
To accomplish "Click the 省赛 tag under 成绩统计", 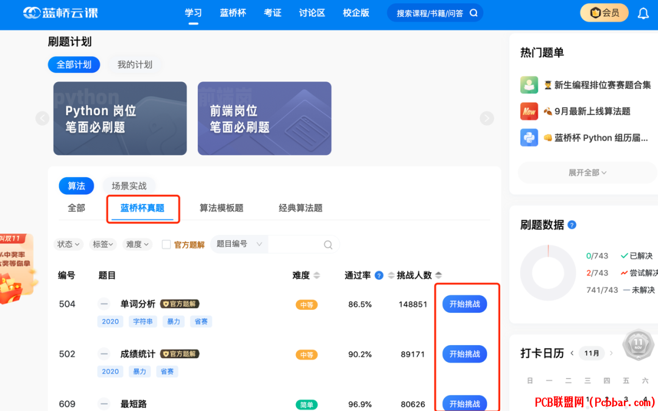I will tap(167, 371).
